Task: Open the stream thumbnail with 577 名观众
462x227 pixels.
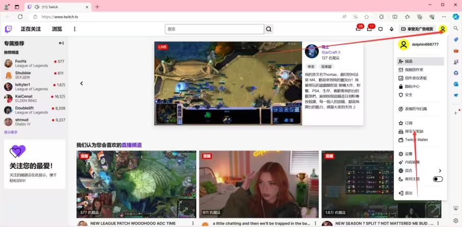Action: pos(137,184)
